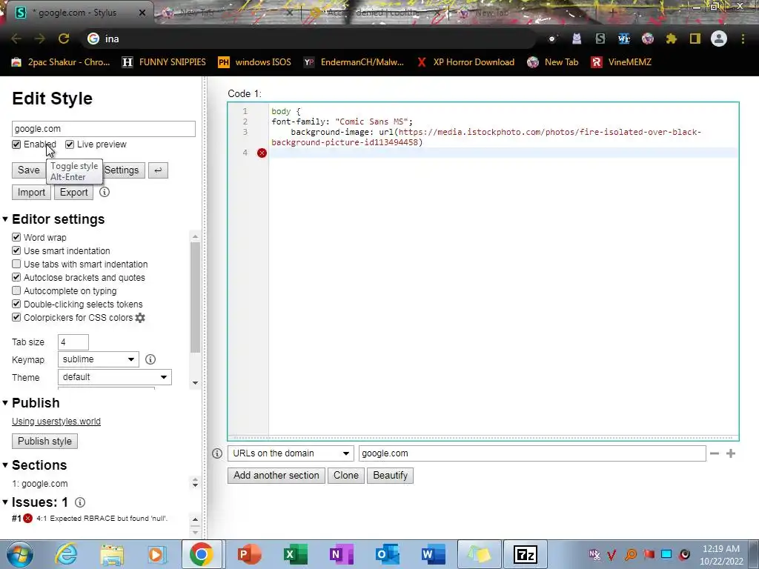The height and width of the screenshot is (569, 759).
Task: Open VineMEMZ bookmark
Action: [x=622, y=62]
